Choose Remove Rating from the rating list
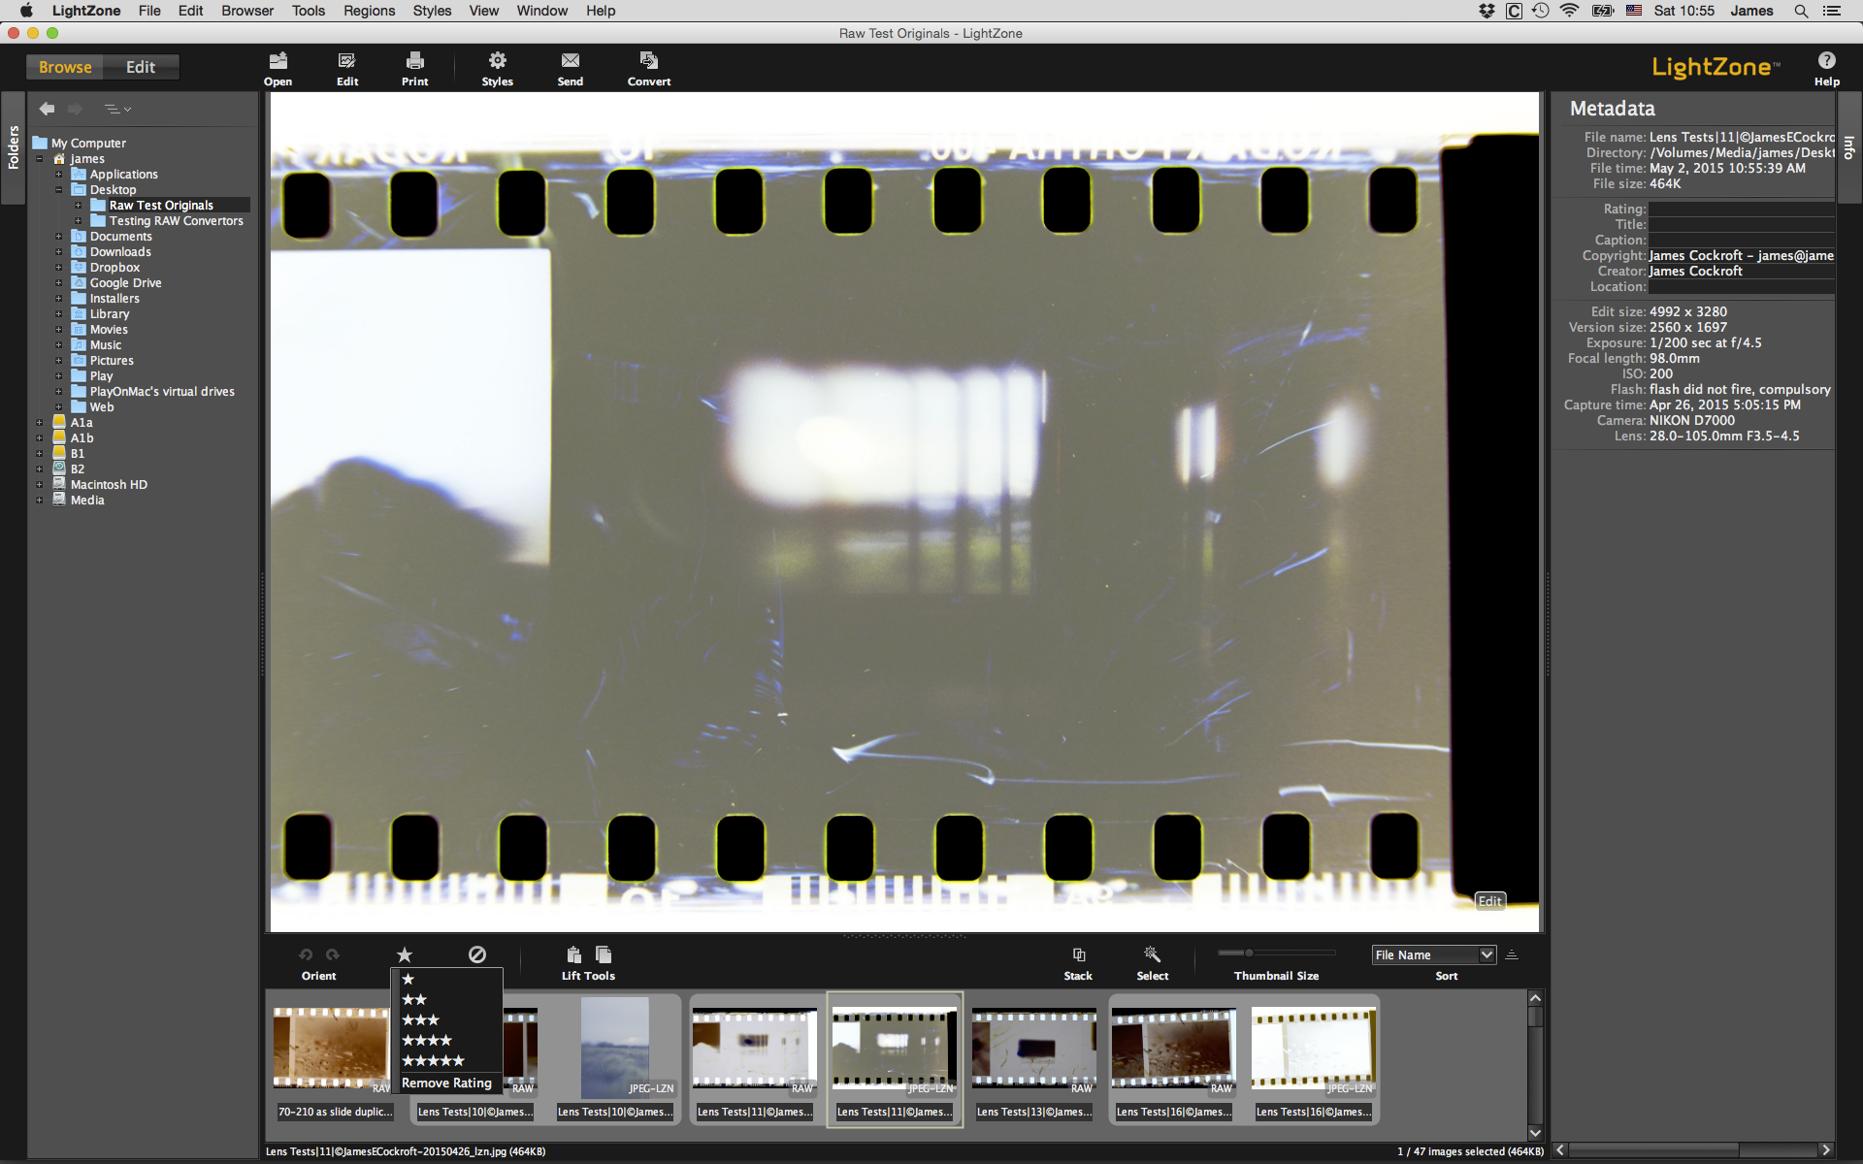The image size is (1863, 1164). coord(446,1083)
